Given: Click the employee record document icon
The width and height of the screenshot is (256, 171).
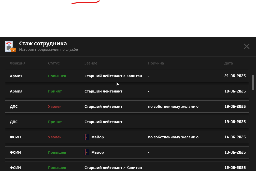Looking at the screenshot, I should [10, 46].
